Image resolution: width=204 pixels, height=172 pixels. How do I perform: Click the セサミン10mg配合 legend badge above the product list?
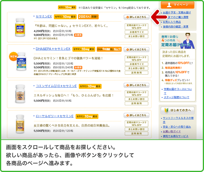coord(67,7)
